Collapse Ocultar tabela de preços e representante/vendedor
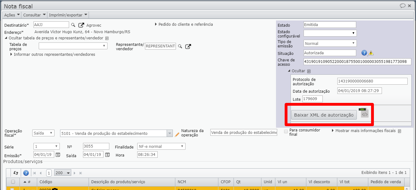The image size is (416, 190). (x=54, y=38)
